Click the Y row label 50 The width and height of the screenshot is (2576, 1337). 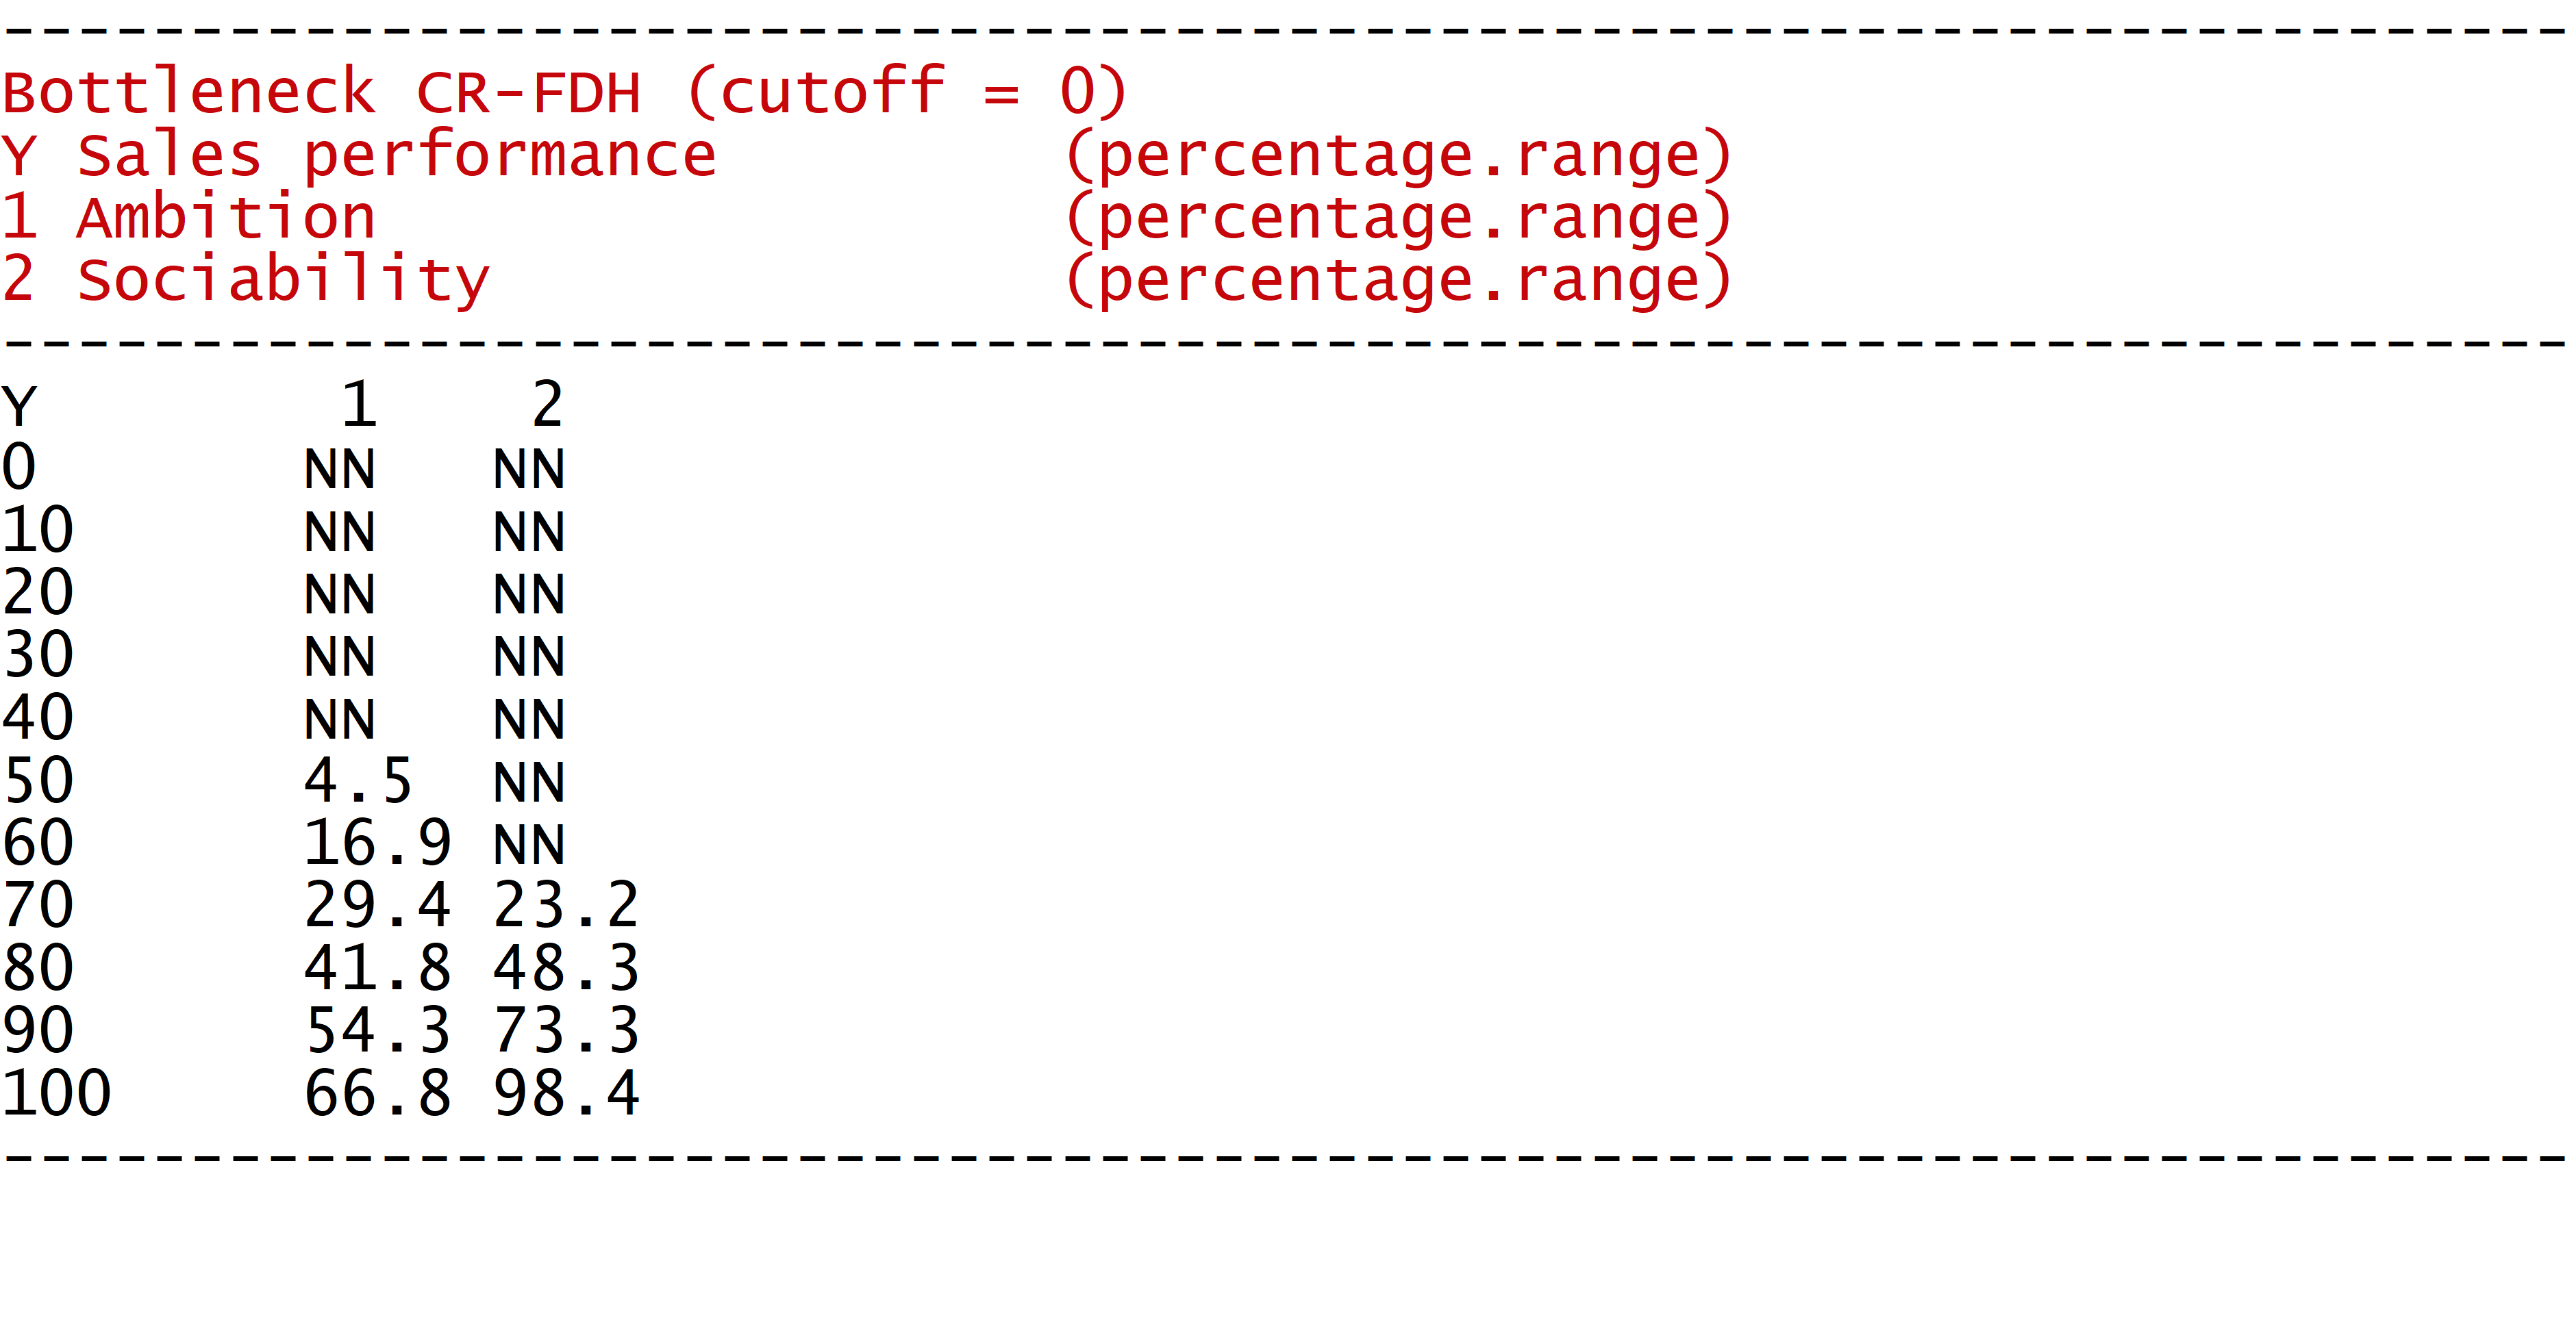(x=38, y=780)
